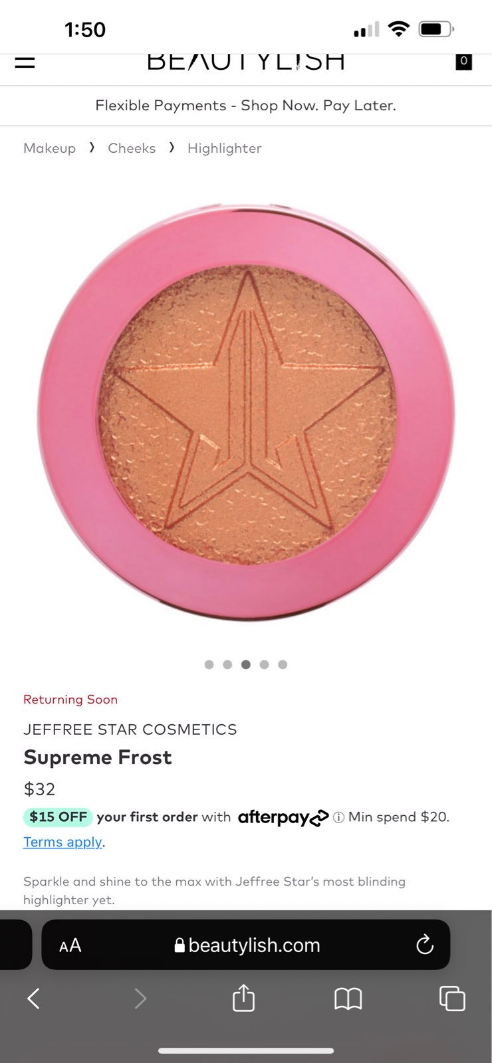Select the first image carousel dot
This screenshot has height=1063, width=492.
[209, 664]
